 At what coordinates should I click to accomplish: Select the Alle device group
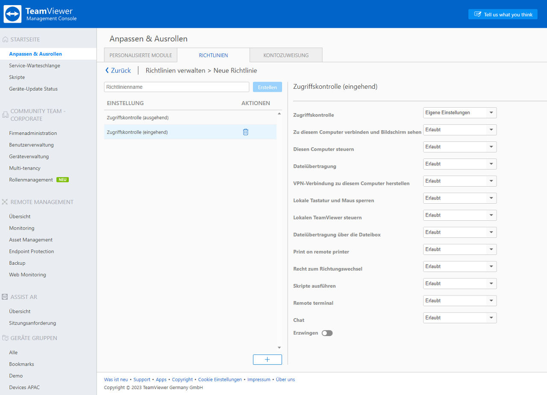click(13, 352)
